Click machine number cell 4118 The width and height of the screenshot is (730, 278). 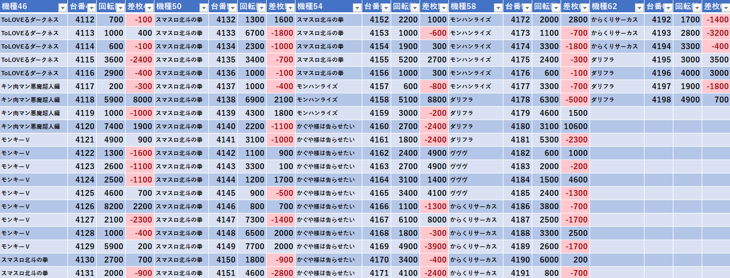coord(82,100)
